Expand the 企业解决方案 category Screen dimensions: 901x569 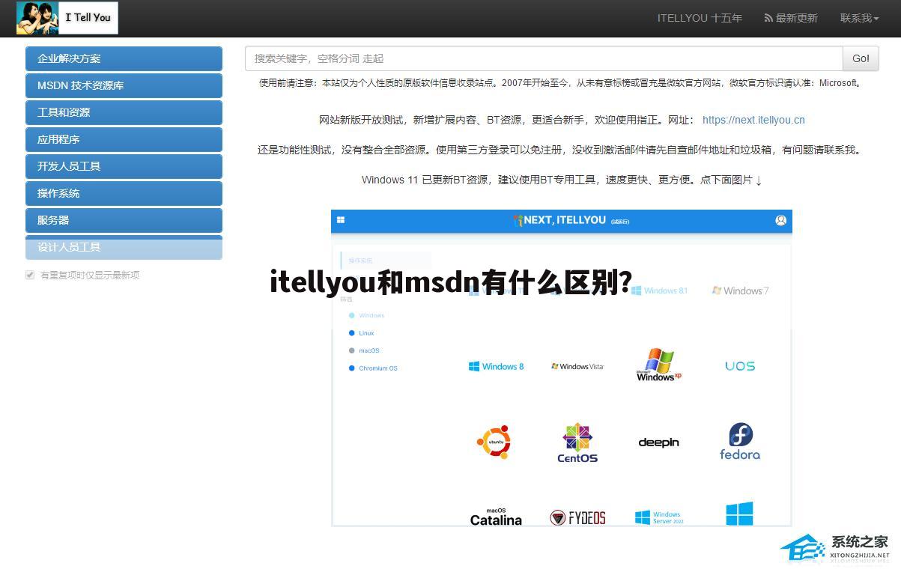(x=124, y=58)
